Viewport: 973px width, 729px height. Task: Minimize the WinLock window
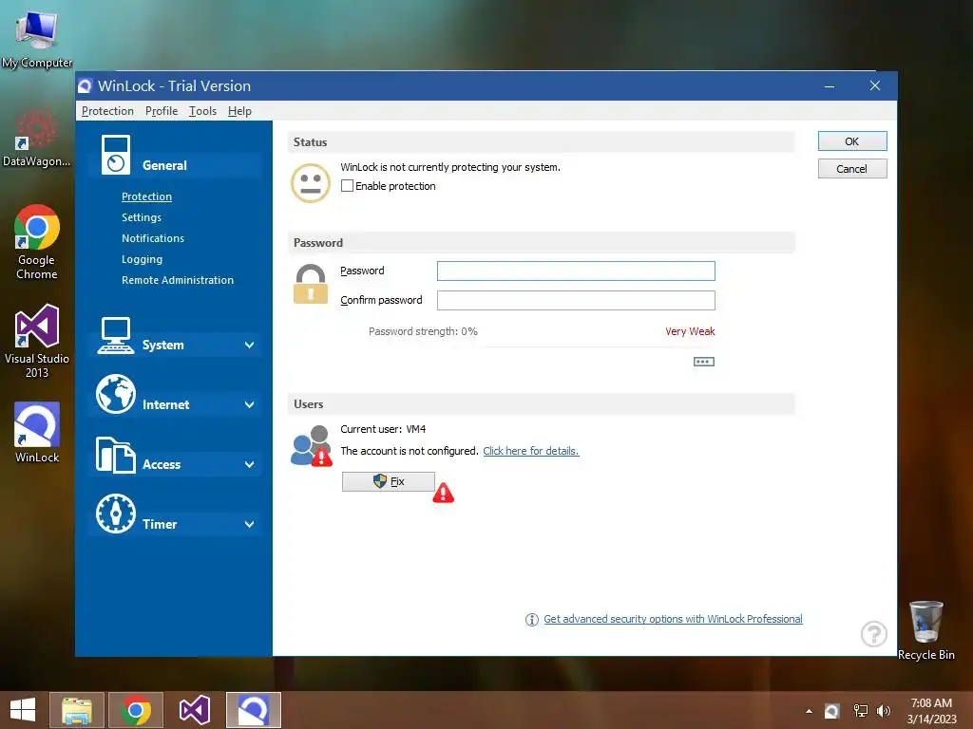click(x=829, y=86)
